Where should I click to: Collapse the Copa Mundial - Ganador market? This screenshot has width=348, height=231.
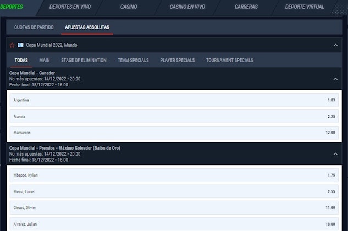[x=335, y=79]
